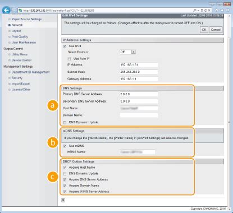Click the browser forward arrow button
Screen dimensions: 233x213
[13, 10]
